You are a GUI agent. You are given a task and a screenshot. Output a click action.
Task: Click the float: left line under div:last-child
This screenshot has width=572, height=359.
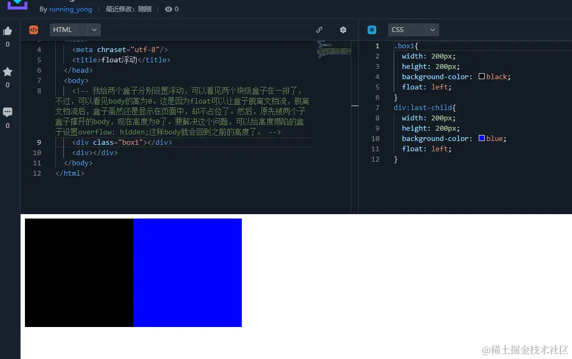tap(427, 149)
